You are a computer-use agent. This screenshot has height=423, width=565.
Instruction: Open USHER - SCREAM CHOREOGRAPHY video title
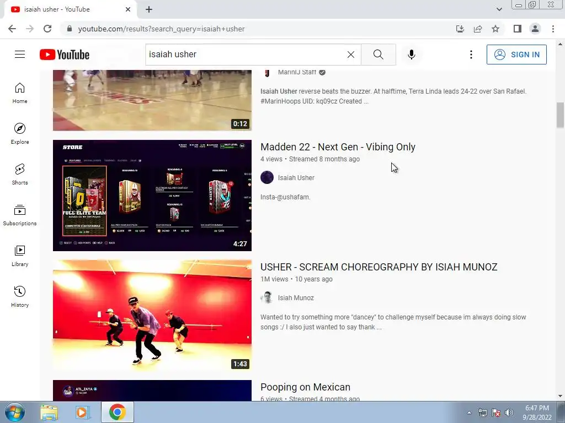point(379,267)
